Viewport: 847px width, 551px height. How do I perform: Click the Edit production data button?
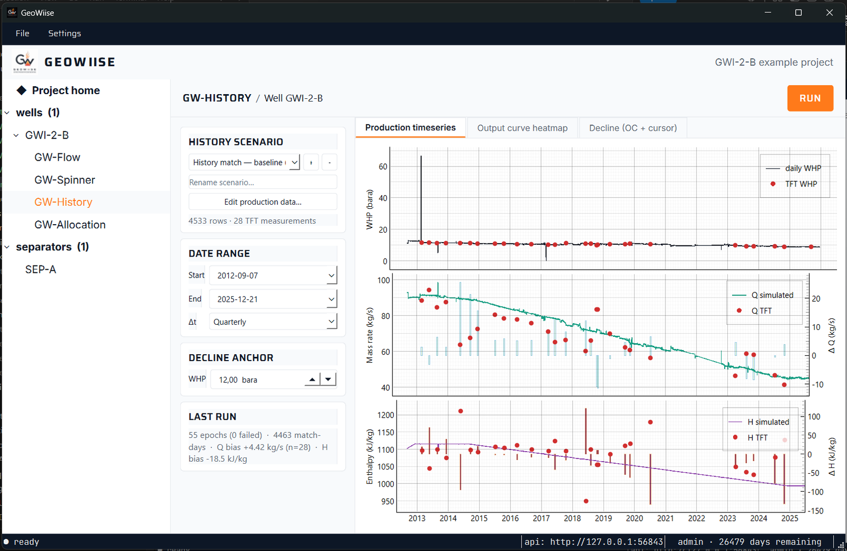click(x=263, y=202)
